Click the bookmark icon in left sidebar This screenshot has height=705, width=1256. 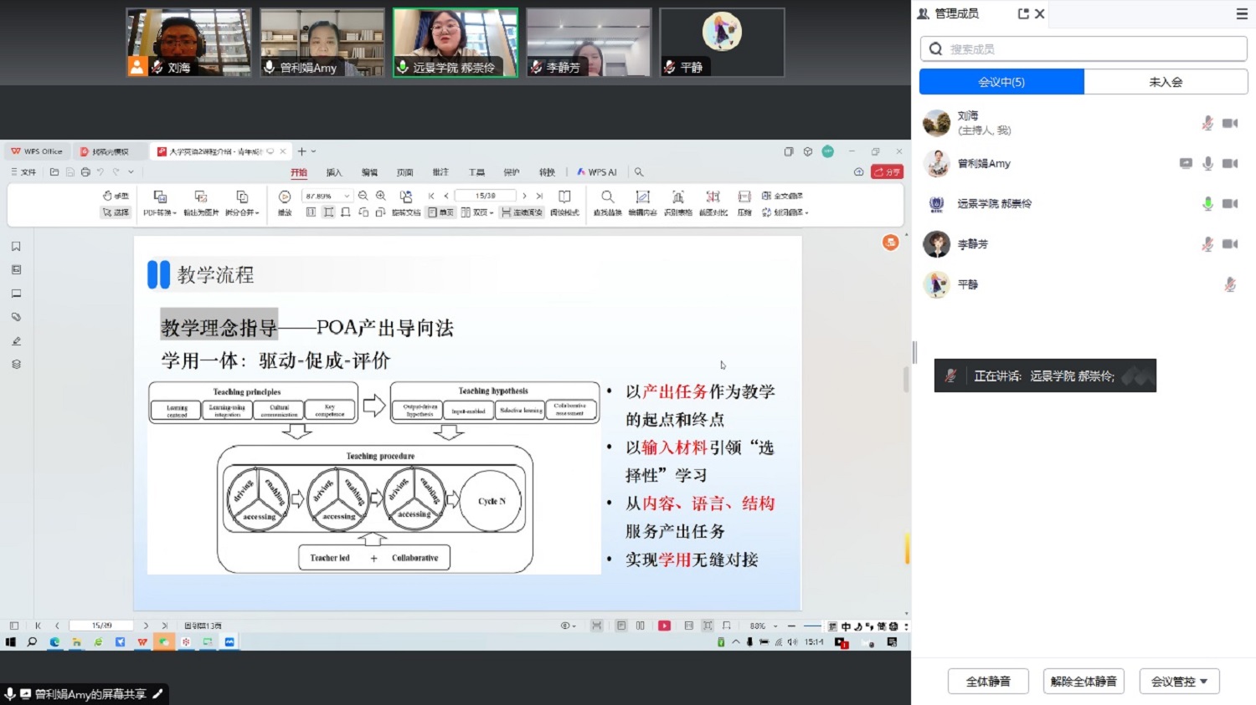16,247
